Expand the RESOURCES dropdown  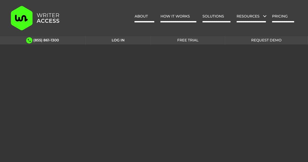[x=248, y=16]
